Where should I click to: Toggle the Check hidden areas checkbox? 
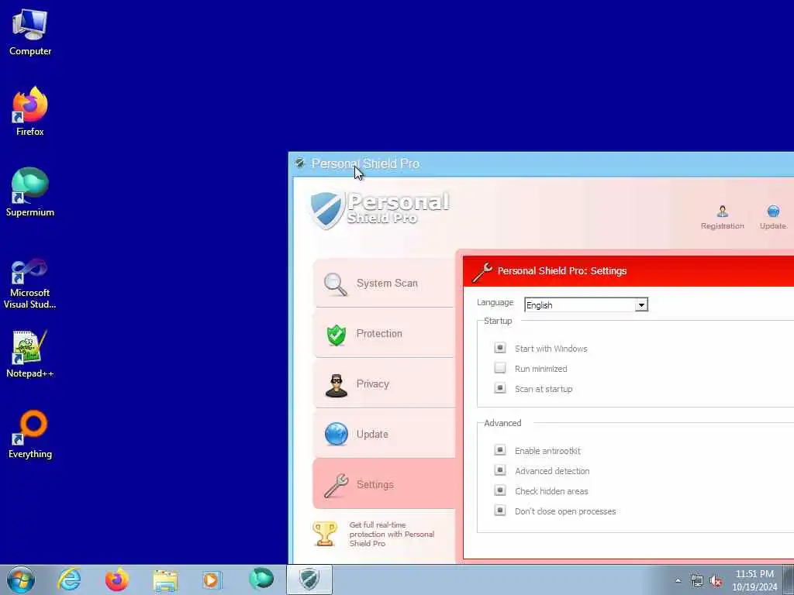tap(500, 490)
